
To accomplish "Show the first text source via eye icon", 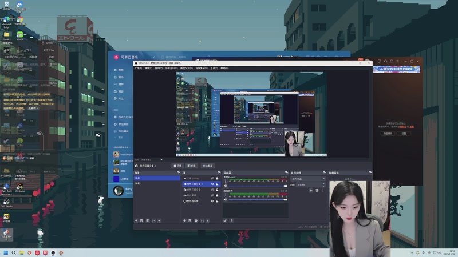I will (212, 178).
